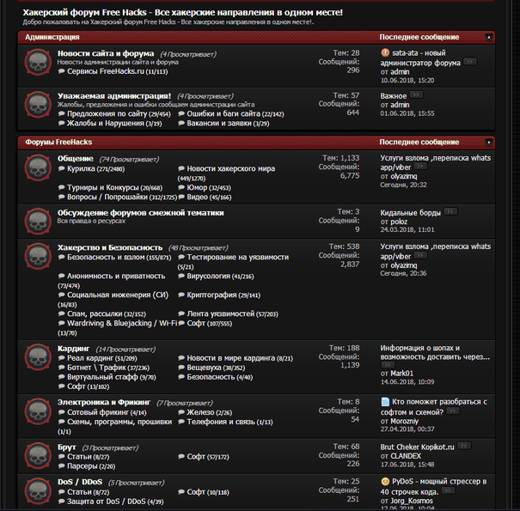Open the Курилка subforum
Viewport: 520px width, 511px height.
(x=81, y=169)
